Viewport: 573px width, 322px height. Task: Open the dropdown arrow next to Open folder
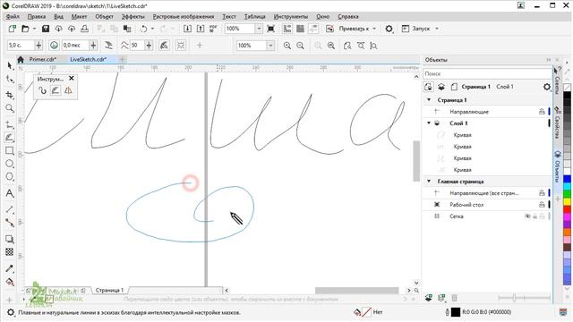click(35, 29)
